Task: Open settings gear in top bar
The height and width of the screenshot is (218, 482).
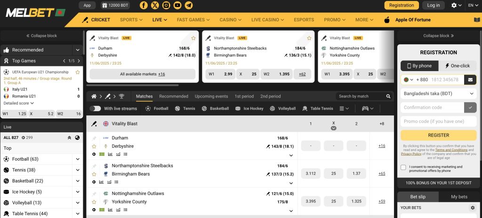Action: tap(454, 5)
